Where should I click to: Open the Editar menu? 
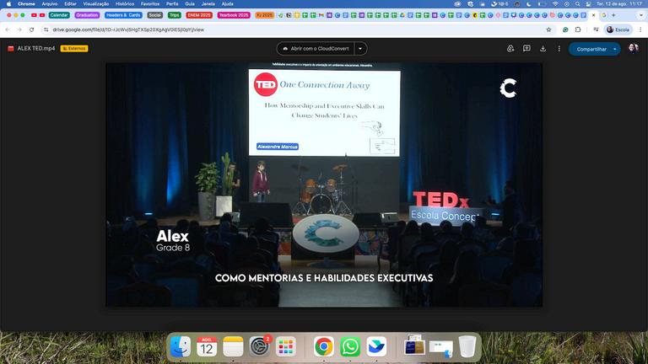pos(70,3)
